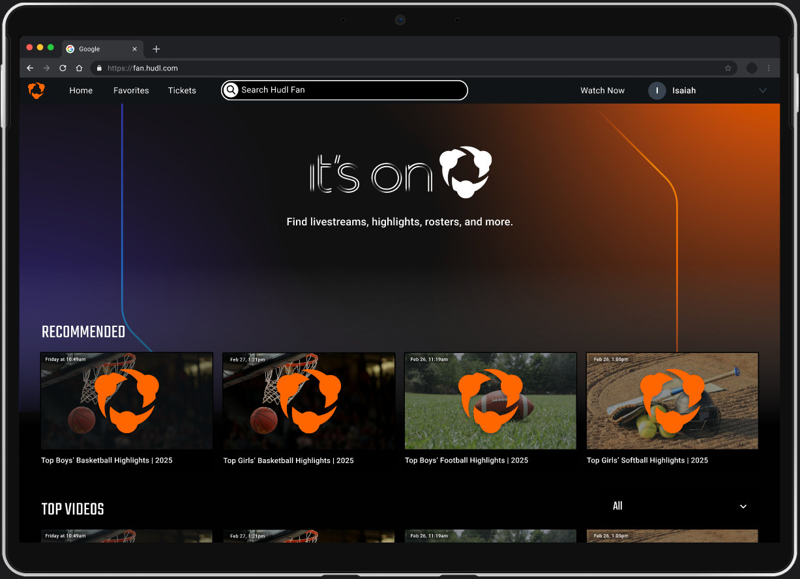Open a new browser tab
Screen dimensions: 800x579
[x=156, y=49]
